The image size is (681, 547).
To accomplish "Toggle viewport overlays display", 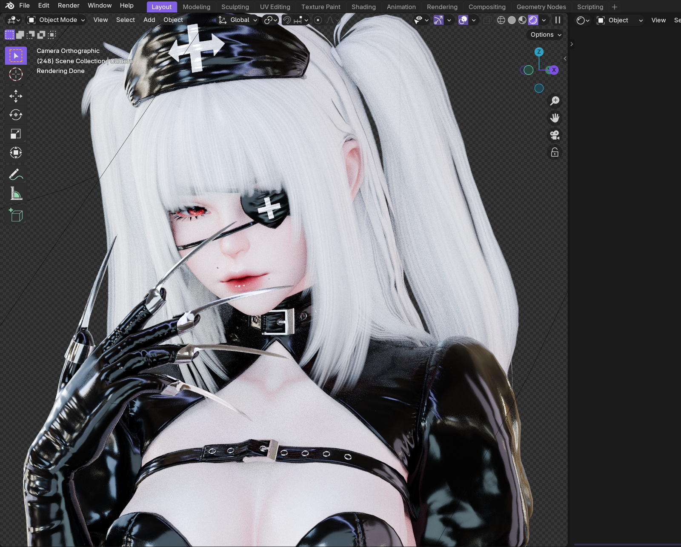I will coord(463,20).
